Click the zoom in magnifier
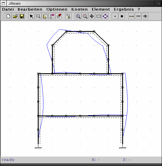 (x=78, y=17)
